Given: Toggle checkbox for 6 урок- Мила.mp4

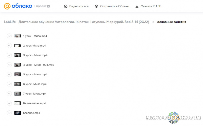Looking at the screenshot, I should [9, 84].
